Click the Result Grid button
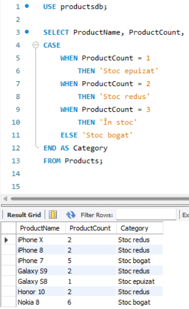This screenshot has width=189, height=309. click(24, 215)
